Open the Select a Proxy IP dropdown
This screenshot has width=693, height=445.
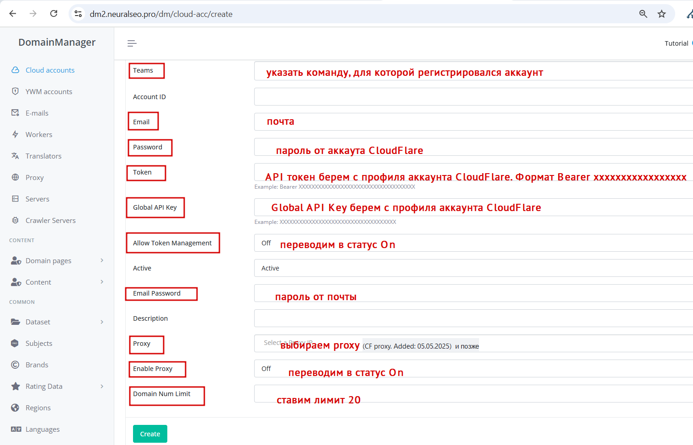474,344
